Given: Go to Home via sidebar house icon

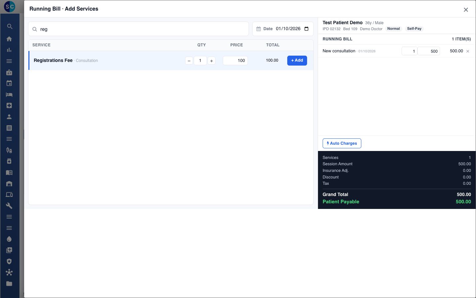Looking at the screenshot, I should pyautogui.click(x=9, y=39).
